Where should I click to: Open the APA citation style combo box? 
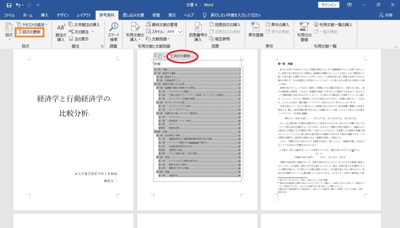[177, 31]
